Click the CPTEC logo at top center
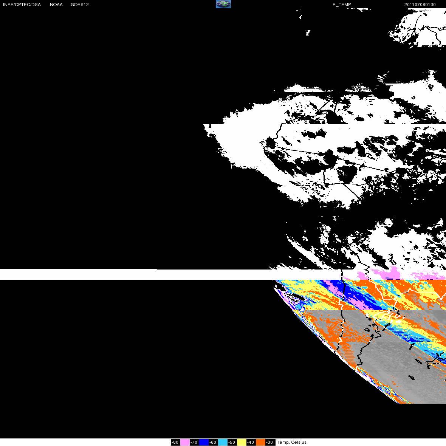Viewport: 446px width, 446px height. pos(223,4)
